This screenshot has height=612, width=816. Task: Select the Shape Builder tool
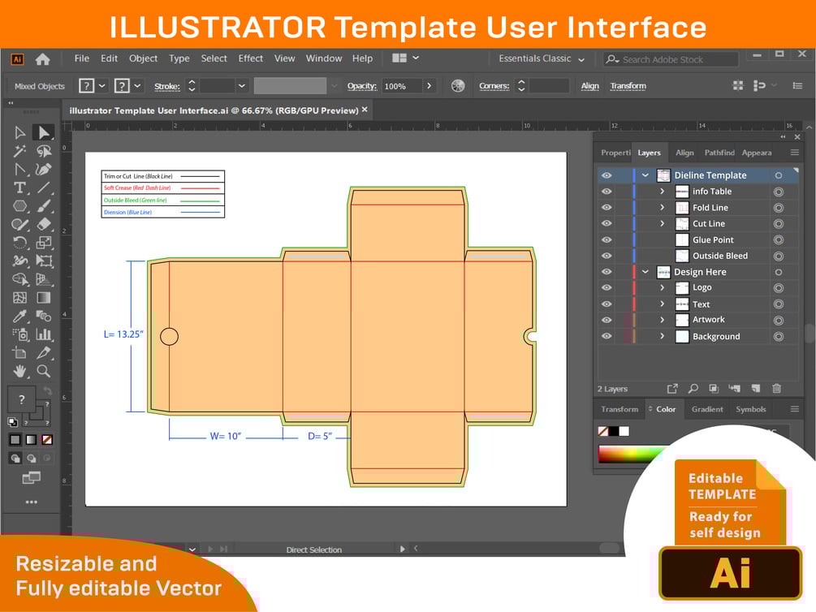19,279
